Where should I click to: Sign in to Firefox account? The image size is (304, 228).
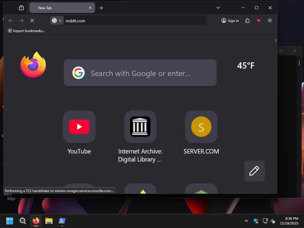(x=230, y=20)
